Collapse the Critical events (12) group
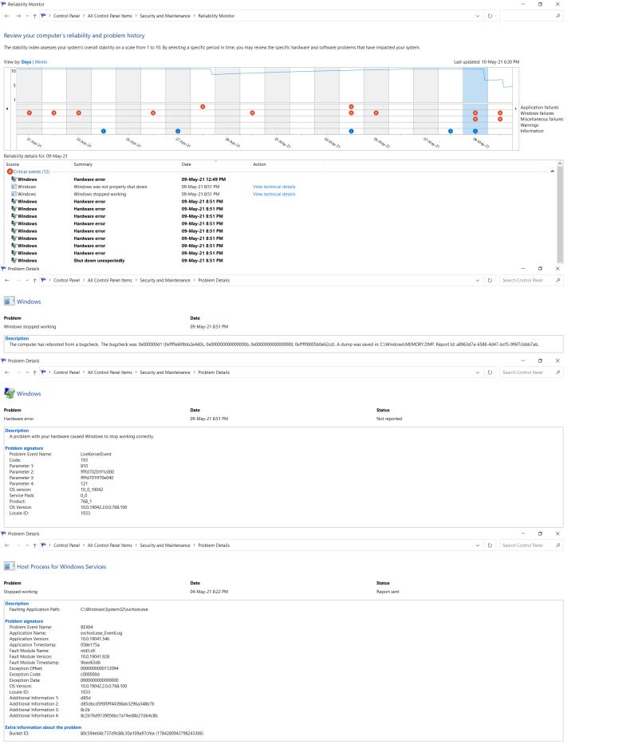This screenshot has height=744, width=638. point(551,171)
